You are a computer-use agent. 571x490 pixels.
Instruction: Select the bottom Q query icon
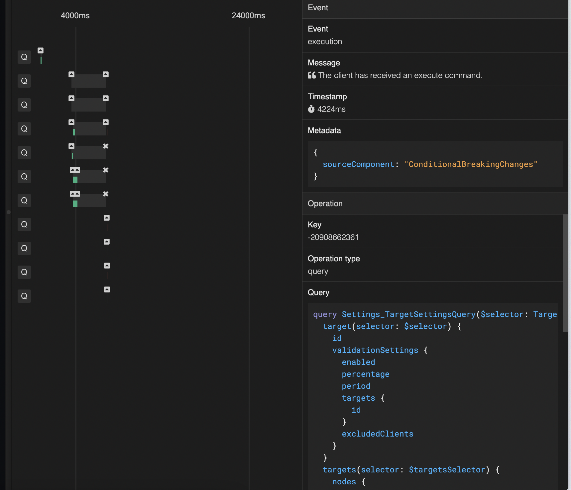tap(24, 296)
